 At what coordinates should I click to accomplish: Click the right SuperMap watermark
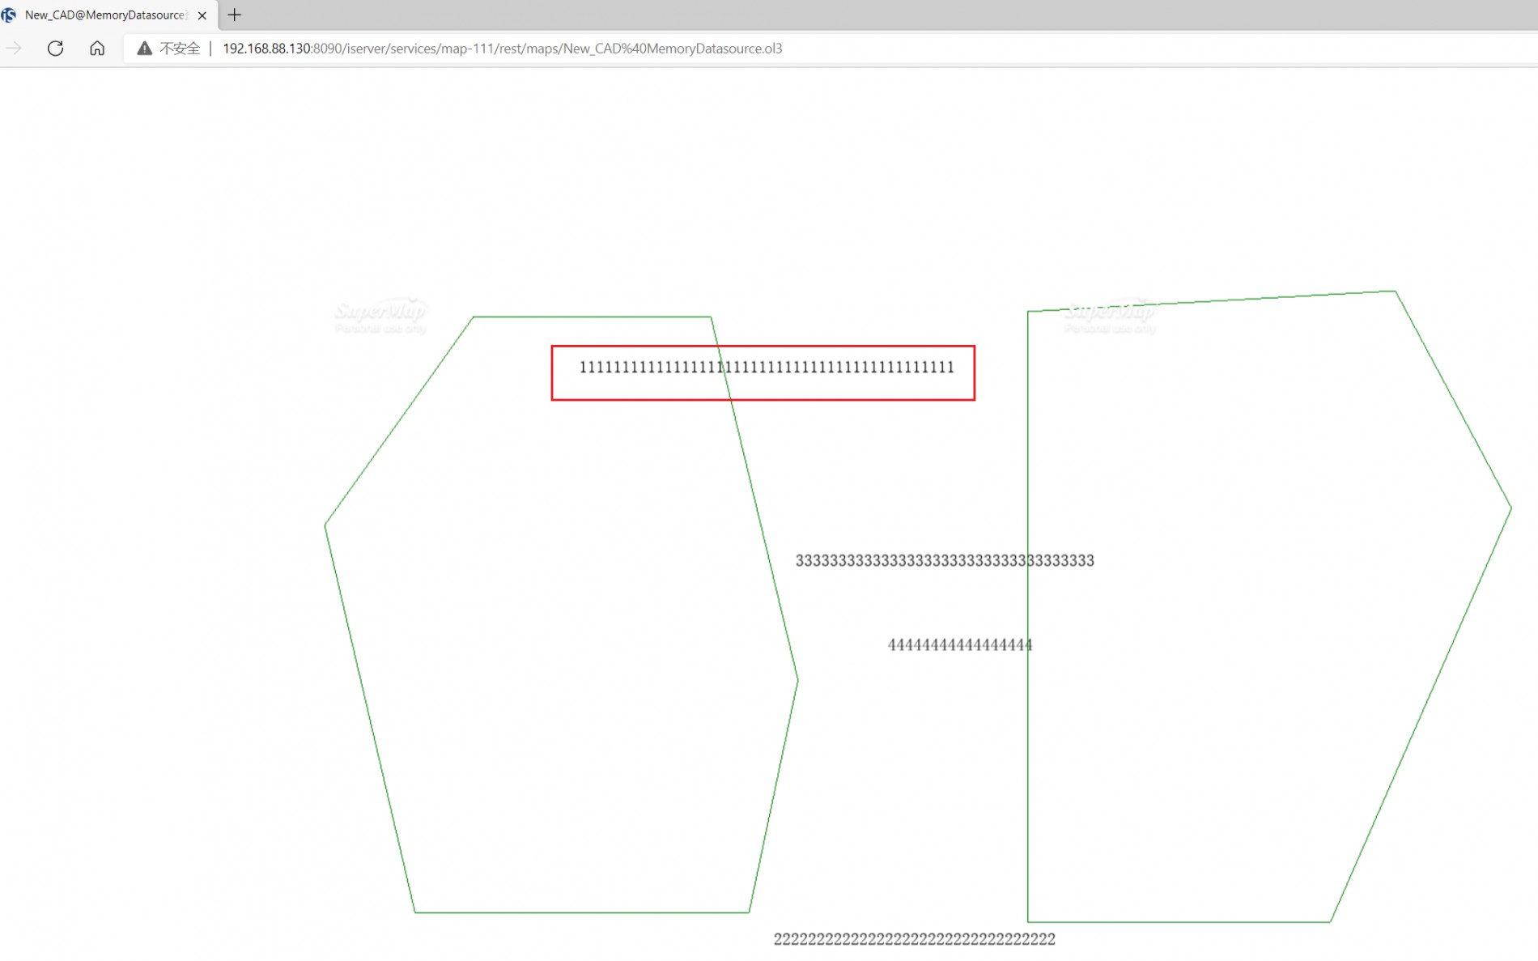tap(1110, 316)
